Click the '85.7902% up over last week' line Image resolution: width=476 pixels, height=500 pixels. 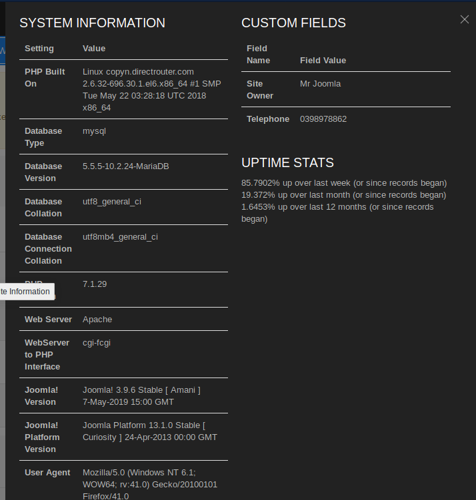pos(344,183)
